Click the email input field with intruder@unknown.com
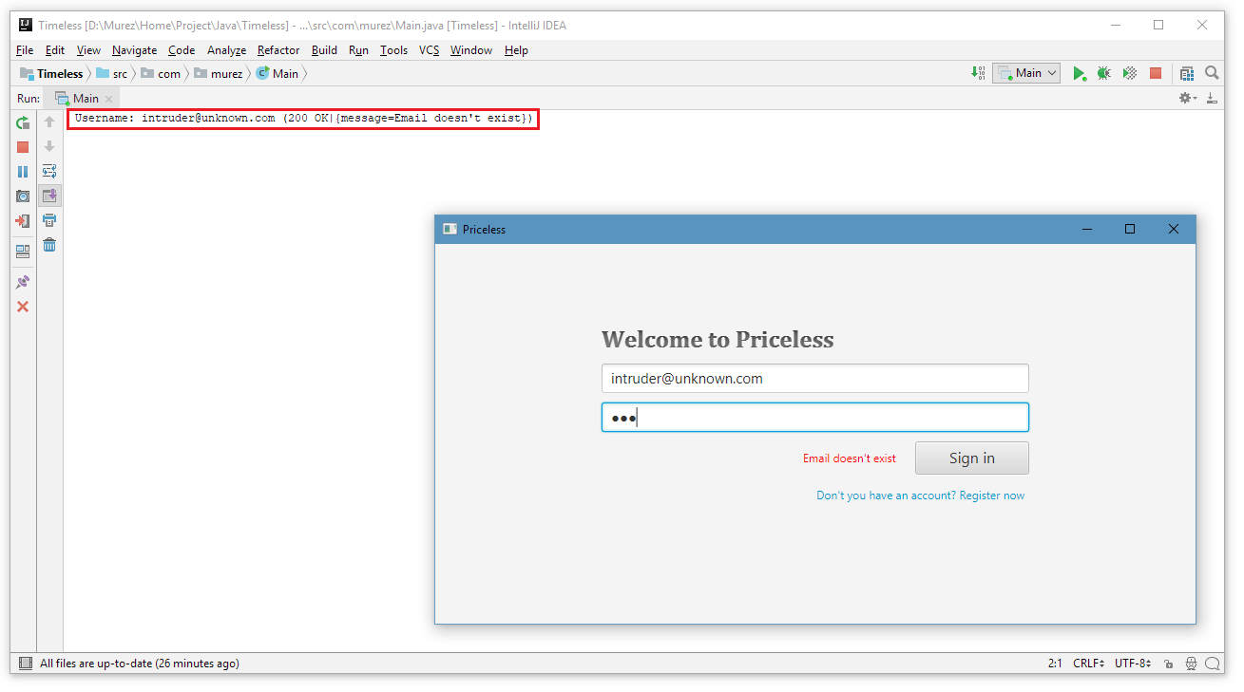The height and width of the screenshot is (692, 1244). tap(814, 379)
